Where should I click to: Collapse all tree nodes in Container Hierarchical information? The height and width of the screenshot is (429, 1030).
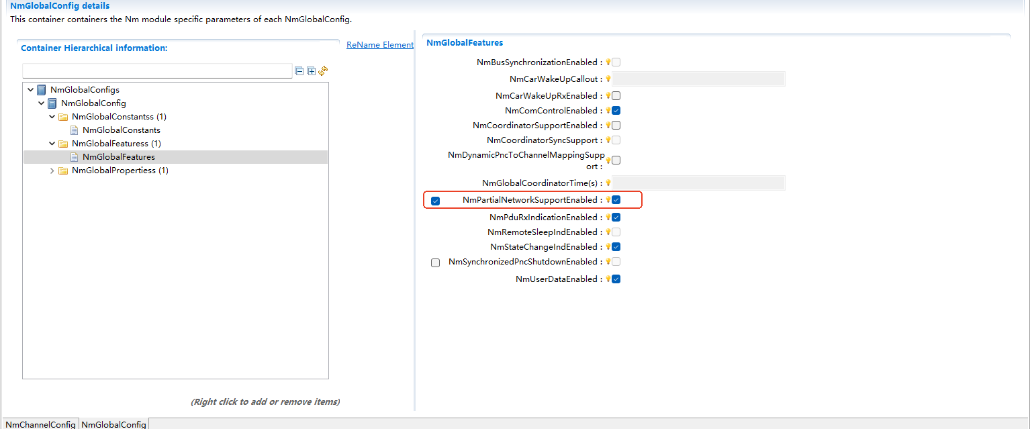(x=299, y=71)
